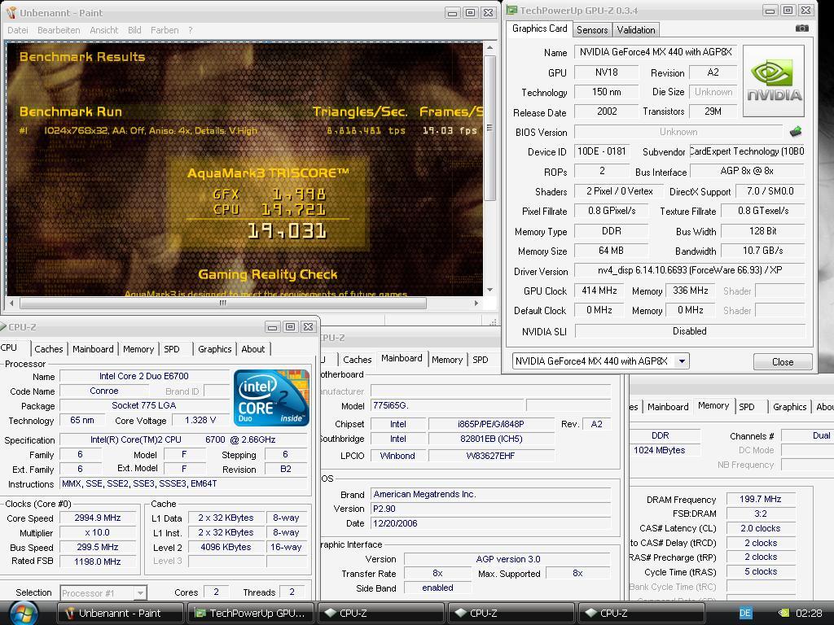Open the Farben menu in Paint

pos(165,30)
